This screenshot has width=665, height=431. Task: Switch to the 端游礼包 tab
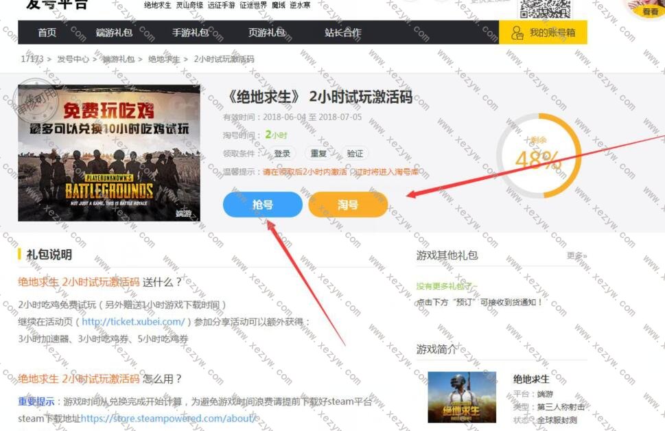[114, 32]
